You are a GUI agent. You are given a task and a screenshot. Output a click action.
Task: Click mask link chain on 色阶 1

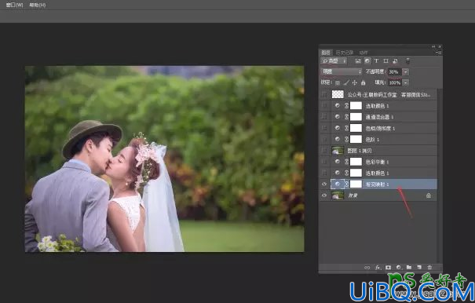click(x=346, y=140)
